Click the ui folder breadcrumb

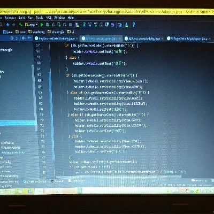pyautogui.click(x=71, y=32)
